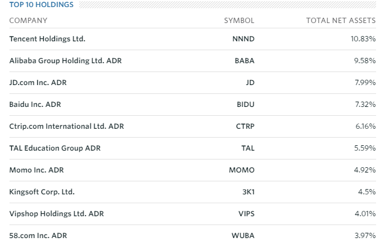The image size is (382, 244).
Task: Select the 4.92% net assets value
Action: pyautogui.click(x=365, y=170)
